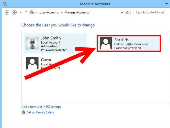
Task: Click the Guest account avatar
Action: [32, 63]
